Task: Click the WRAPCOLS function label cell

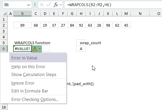Action: pyautogui.click(x=32, y=43)
